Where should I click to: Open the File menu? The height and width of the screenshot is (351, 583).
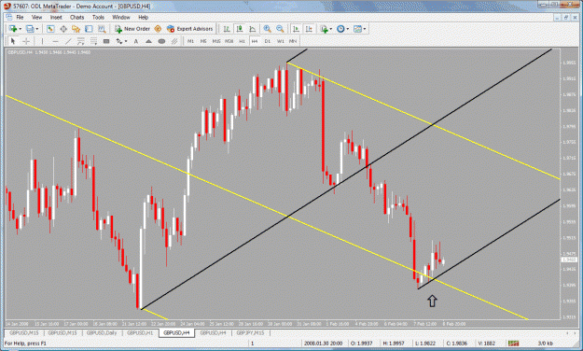tap(20, 17)
